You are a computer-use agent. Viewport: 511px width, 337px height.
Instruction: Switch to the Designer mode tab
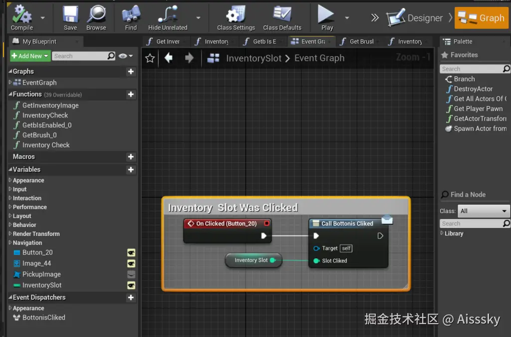[x=415, y=18]
